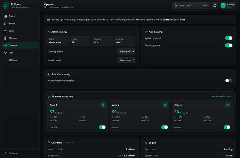Toggle the System enabled switch
Viewport: 240px width, 158px height.
(229, 38)
